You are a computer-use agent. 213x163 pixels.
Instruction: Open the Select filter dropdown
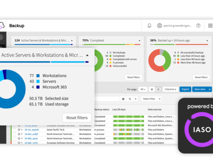pos(151,99)
